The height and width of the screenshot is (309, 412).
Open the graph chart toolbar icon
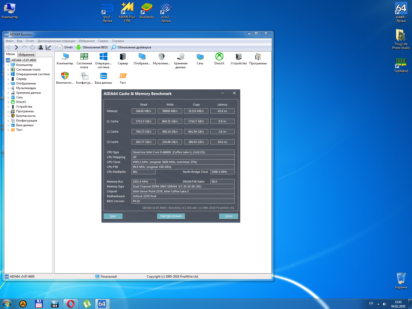point(48,47)
